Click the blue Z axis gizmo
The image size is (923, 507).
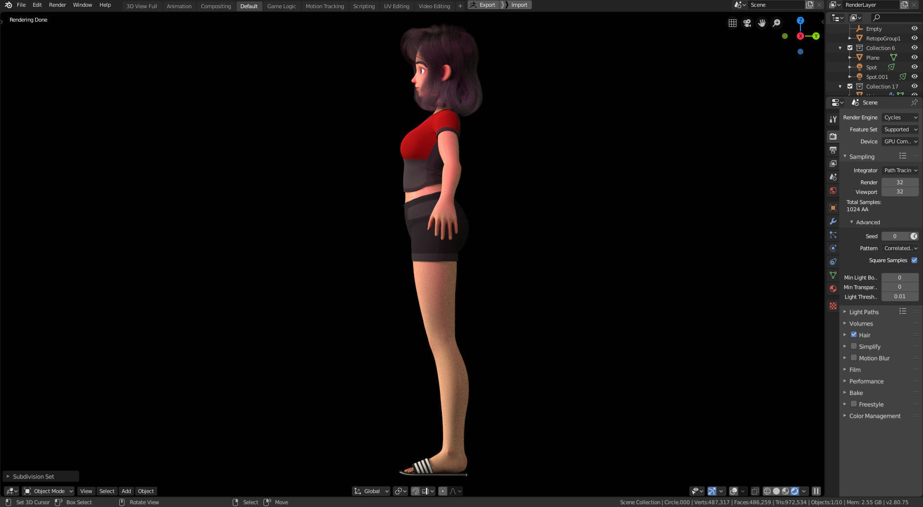click(x=800, y=21)
